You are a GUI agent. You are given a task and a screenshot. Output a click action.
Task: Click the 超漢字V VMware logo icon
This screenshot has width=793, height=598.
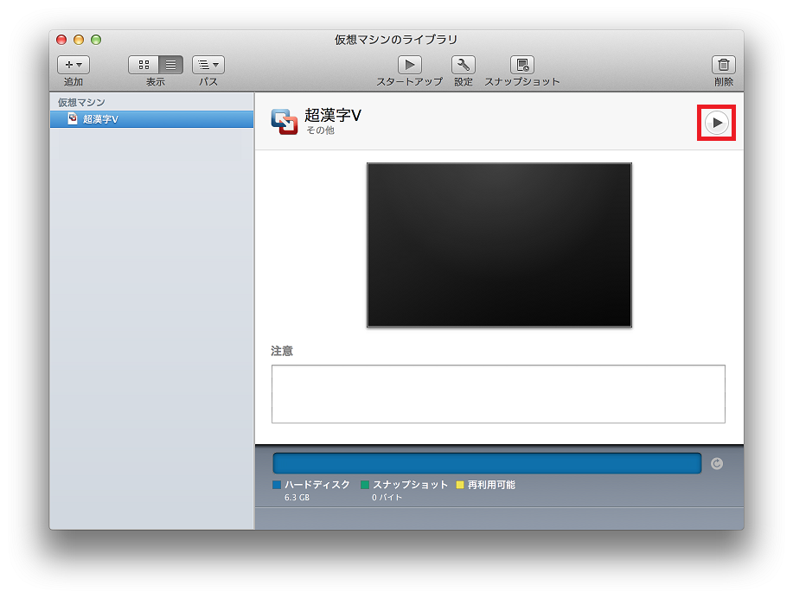(x=285, y=122)
